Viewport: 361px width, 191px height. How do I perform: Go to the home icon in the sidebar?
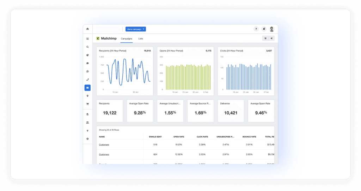(x=87, y=29)
